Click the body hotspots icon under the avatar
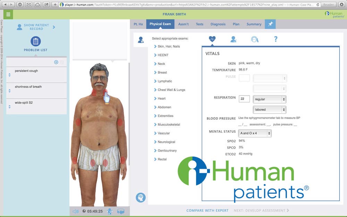This screenshot has height=217, width=347. point(110,211)
